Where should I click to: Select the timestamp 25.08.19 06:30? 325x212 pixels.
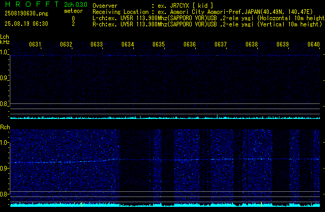point(26,24)
